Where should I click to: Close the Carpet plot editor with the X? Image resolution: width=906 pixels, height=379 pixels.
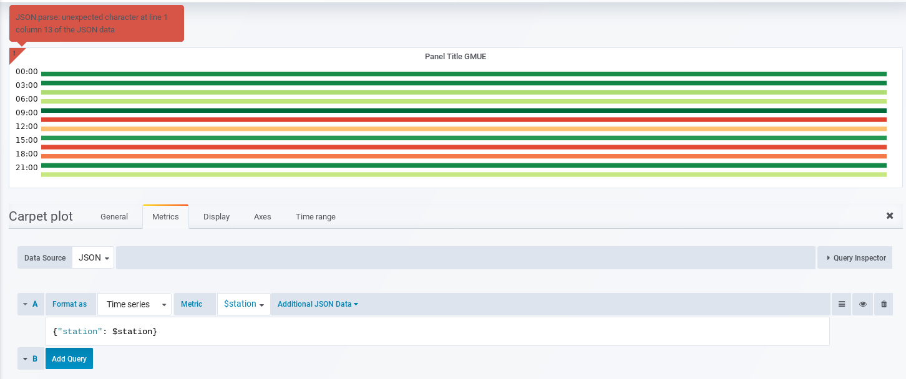890,216
